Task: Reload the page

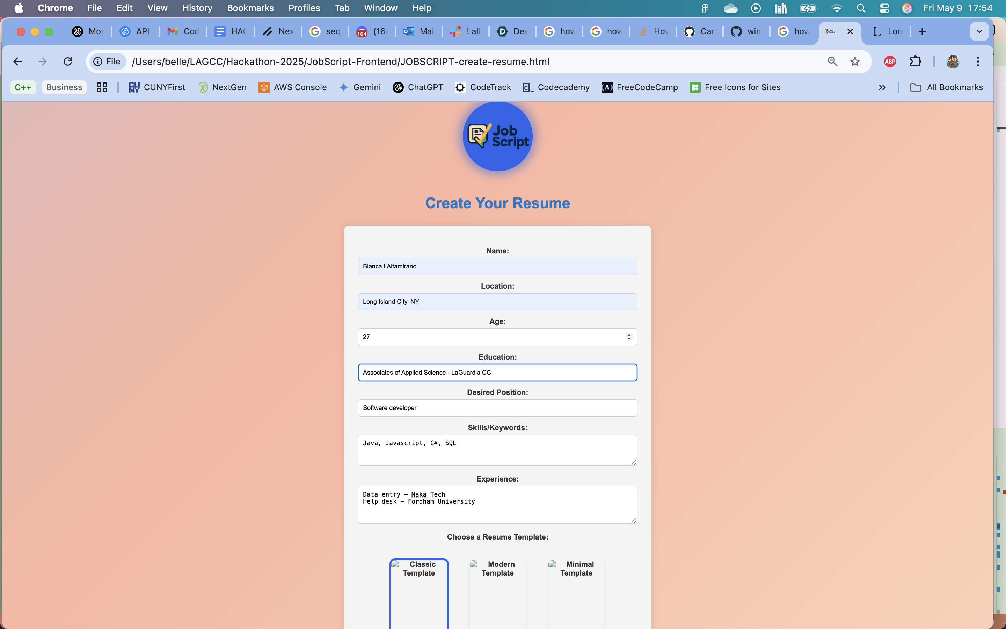Action: coord(68,62)
